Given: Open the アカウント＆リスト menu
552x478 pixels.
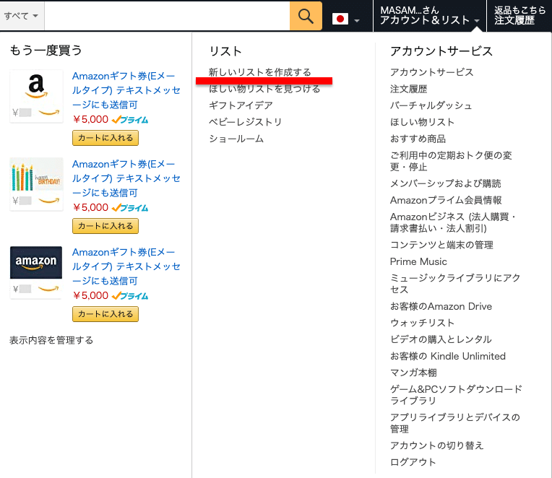Looking at the screenshot, I should (x=429, y=16).
